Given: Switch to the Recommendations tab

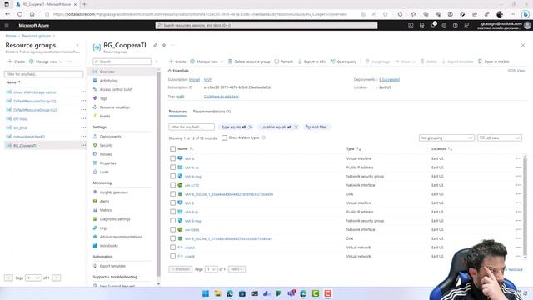Looking at the screenshot, I should tap(212, 112).
